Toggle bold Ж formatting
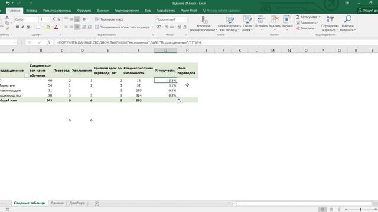The image size is (378, 212). (x=17, y=27)
